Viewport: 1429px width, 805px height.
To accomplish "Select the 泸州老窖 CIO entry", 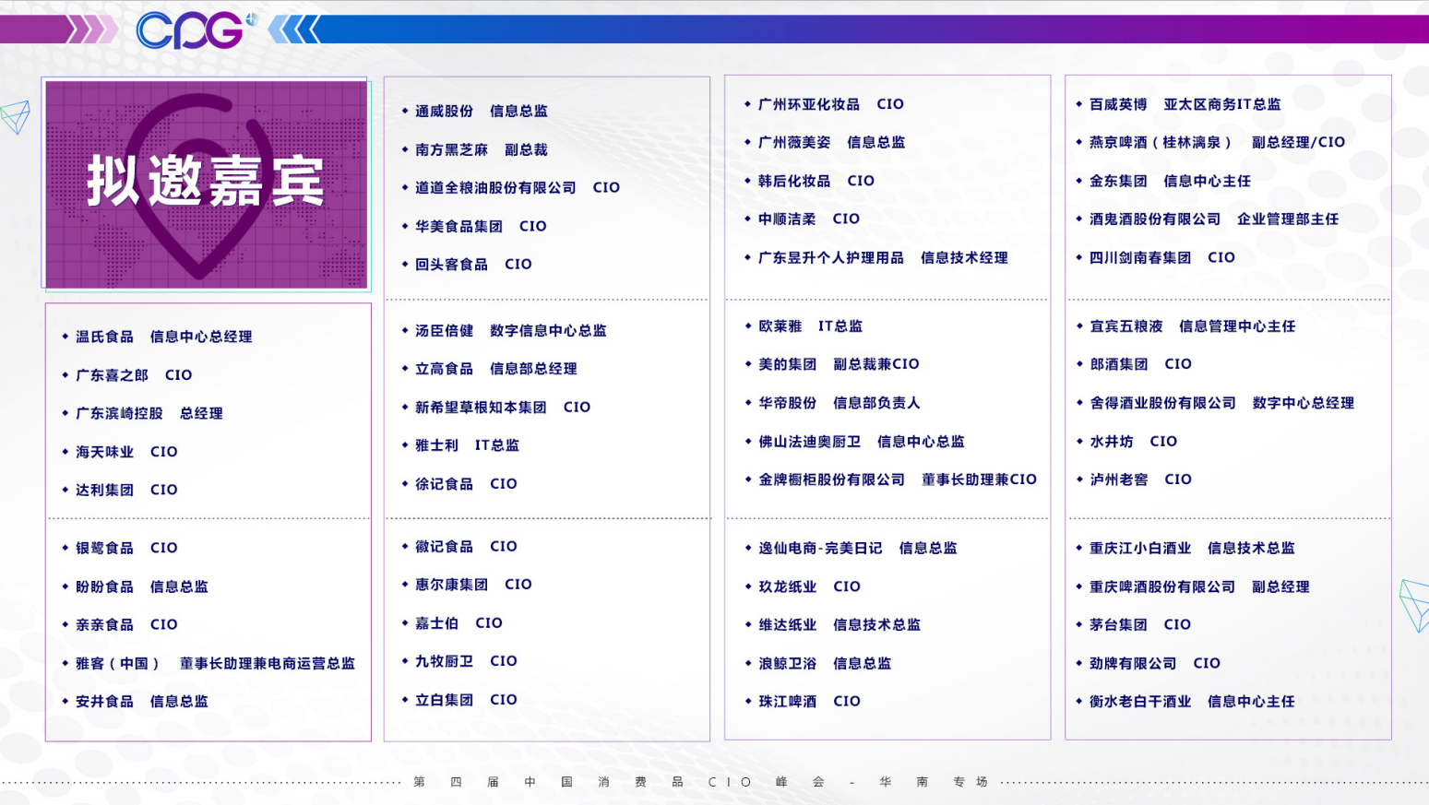I will (x=1141, y=479).
